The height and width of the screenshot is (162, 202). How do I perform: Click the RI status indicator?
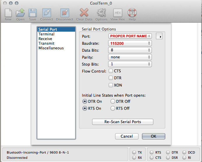(184, 158)
